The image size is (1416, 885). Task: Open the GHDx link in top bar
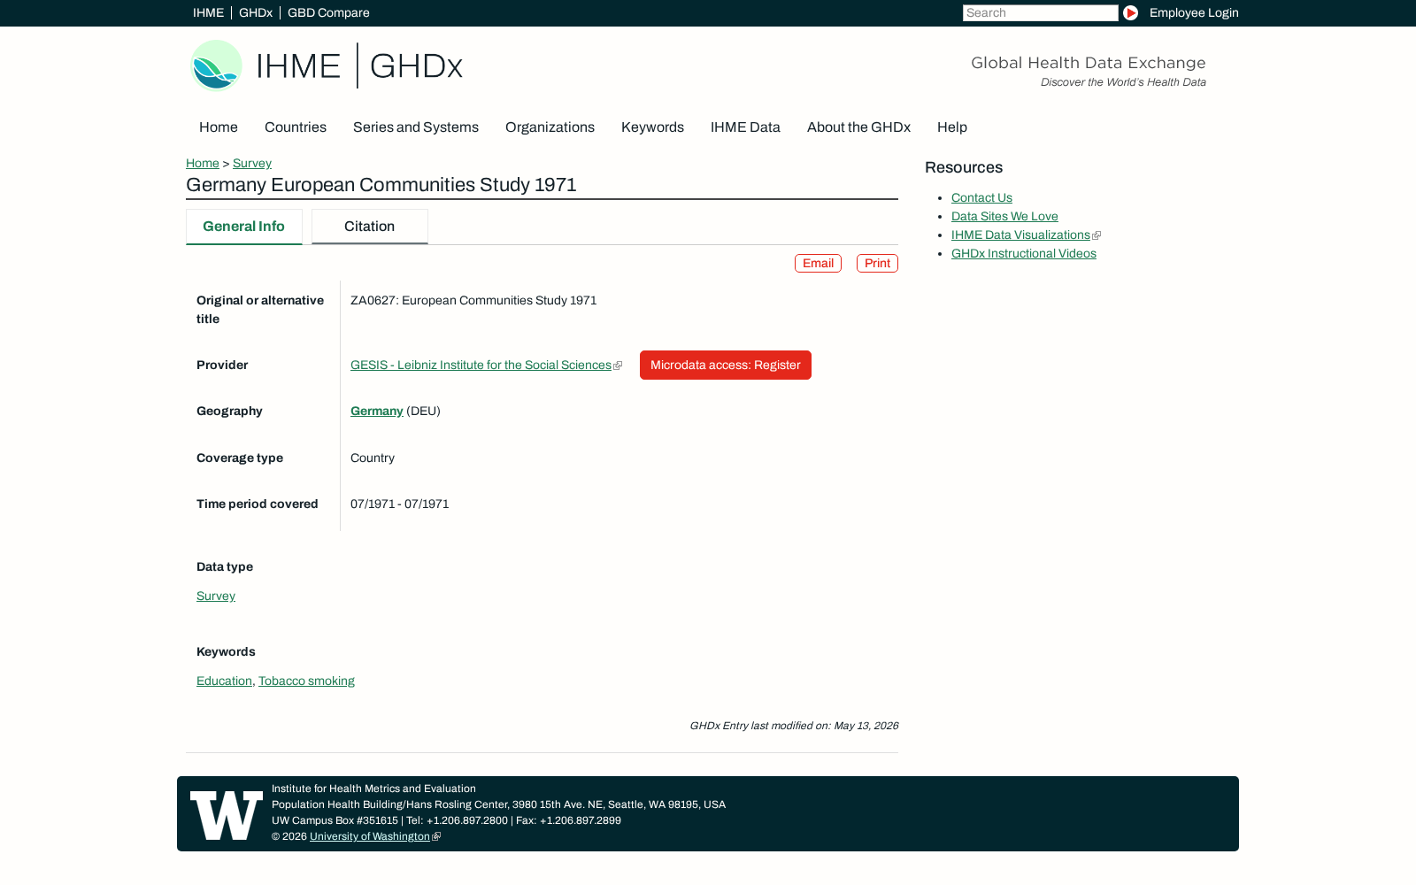tap(256, 12)
